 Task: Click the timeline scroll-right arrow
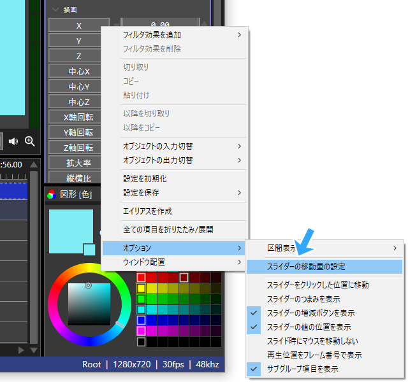click(x=20, y=350)
